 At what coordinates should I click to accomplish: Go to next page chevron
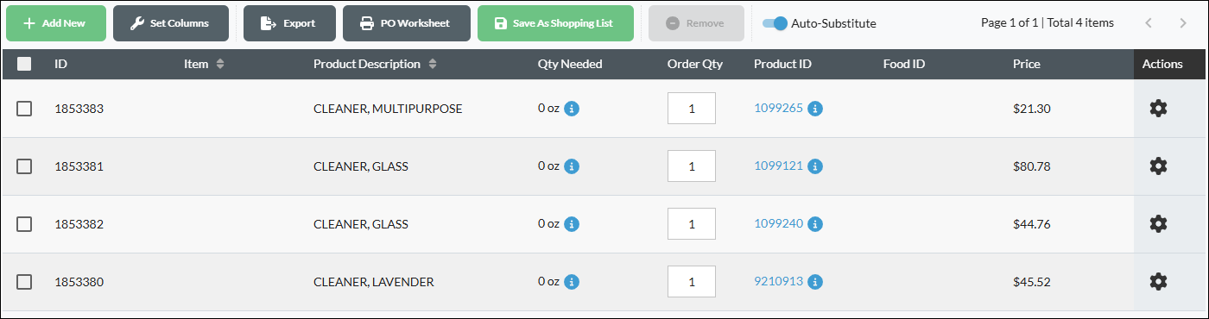1183,23
